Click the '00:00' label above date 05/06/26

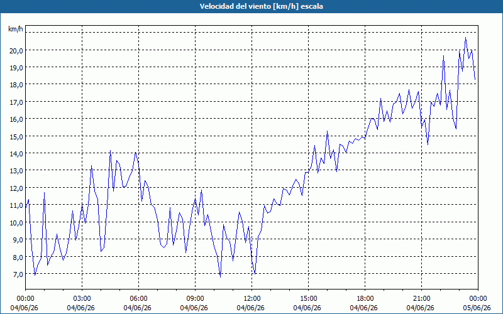[478, 299]
